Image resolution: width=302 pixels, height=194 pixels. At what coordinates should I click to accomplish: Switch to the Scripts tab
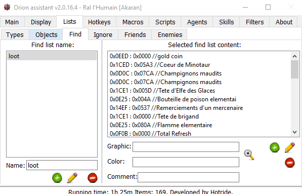tap(165, 22)
